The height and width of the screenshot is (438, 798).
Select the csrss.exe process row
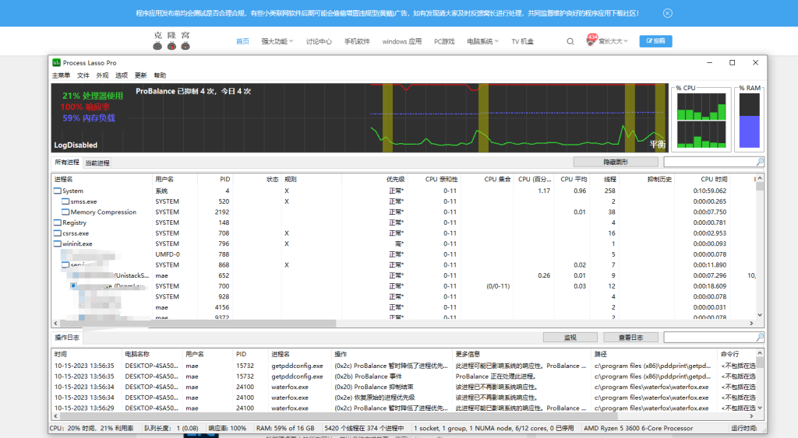(404, 233)
